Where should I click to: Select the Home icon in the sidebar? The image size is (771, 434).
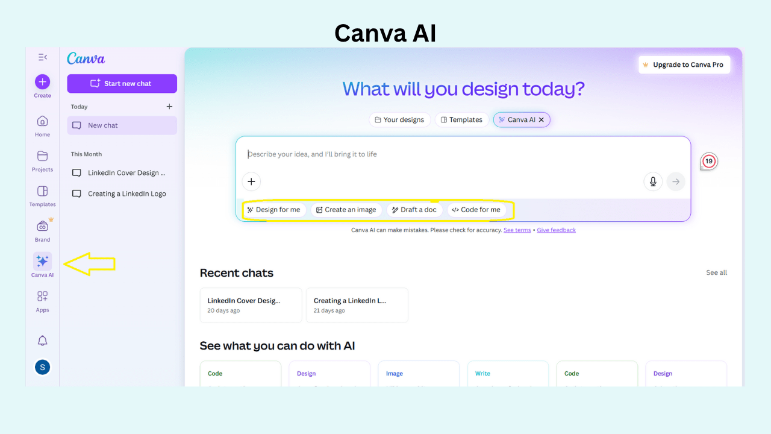click(x=42, y=122)
